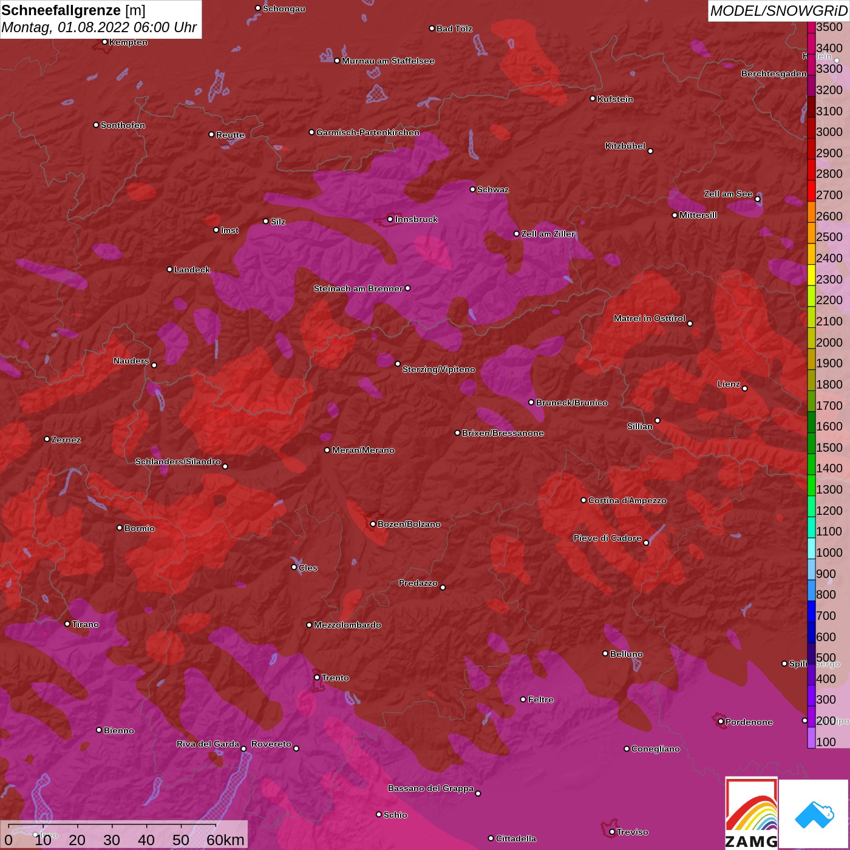
Task: Click the ZAMG rainbow logo
Action: [x=752, y=813]
